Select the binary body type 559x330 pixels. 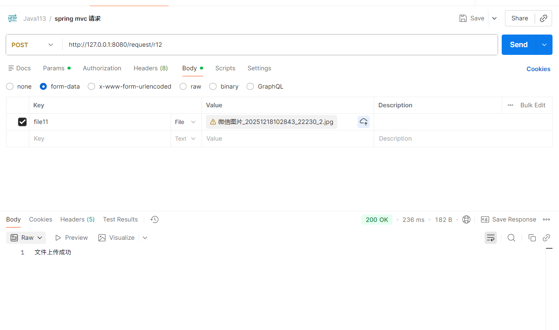click(213, 87)
